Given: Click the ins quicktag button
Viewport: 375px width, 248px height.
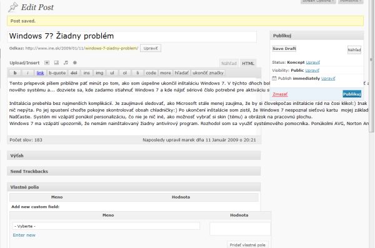Looking at the screenshot, I should (87, 72).
